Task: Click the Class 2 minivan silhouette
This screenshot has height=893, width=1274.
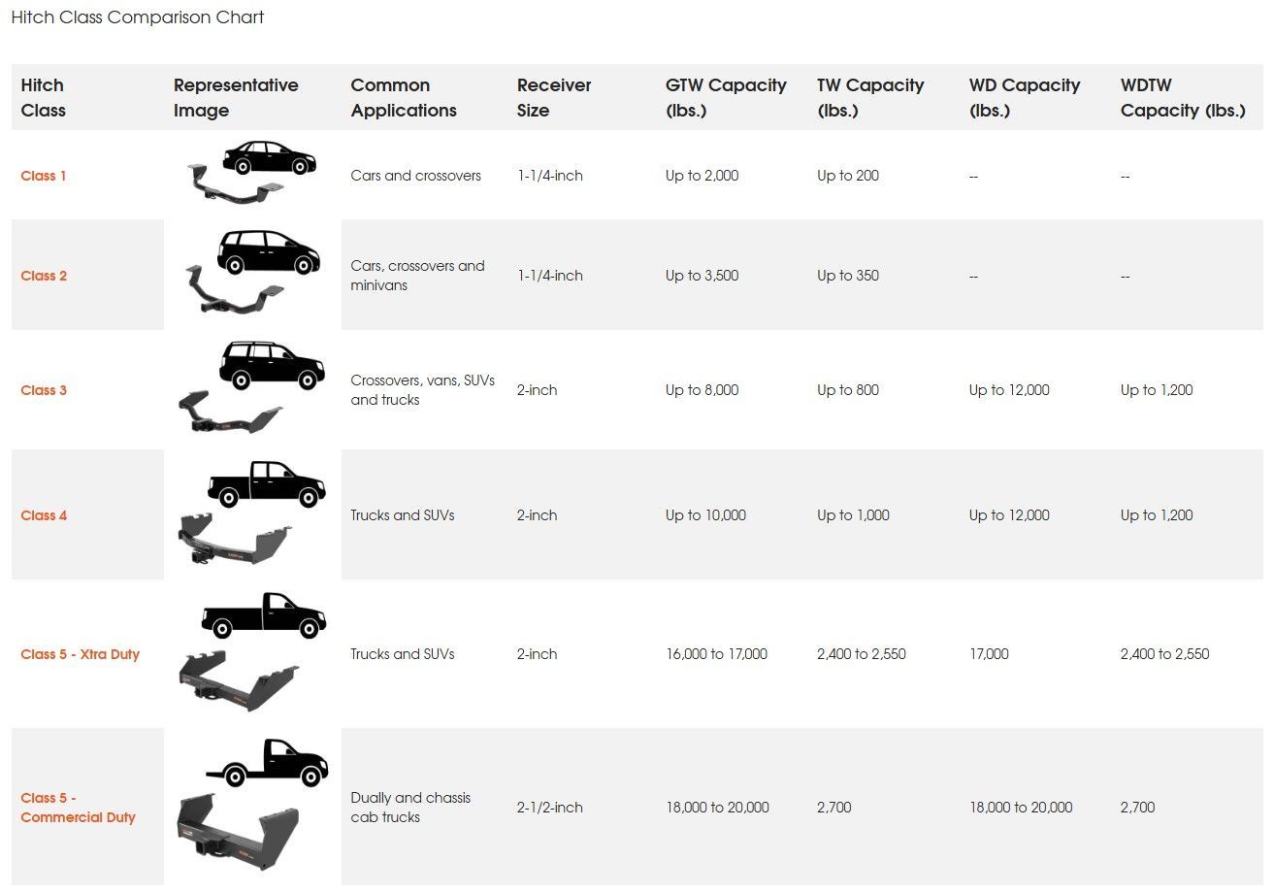Action: pos(268,252)
